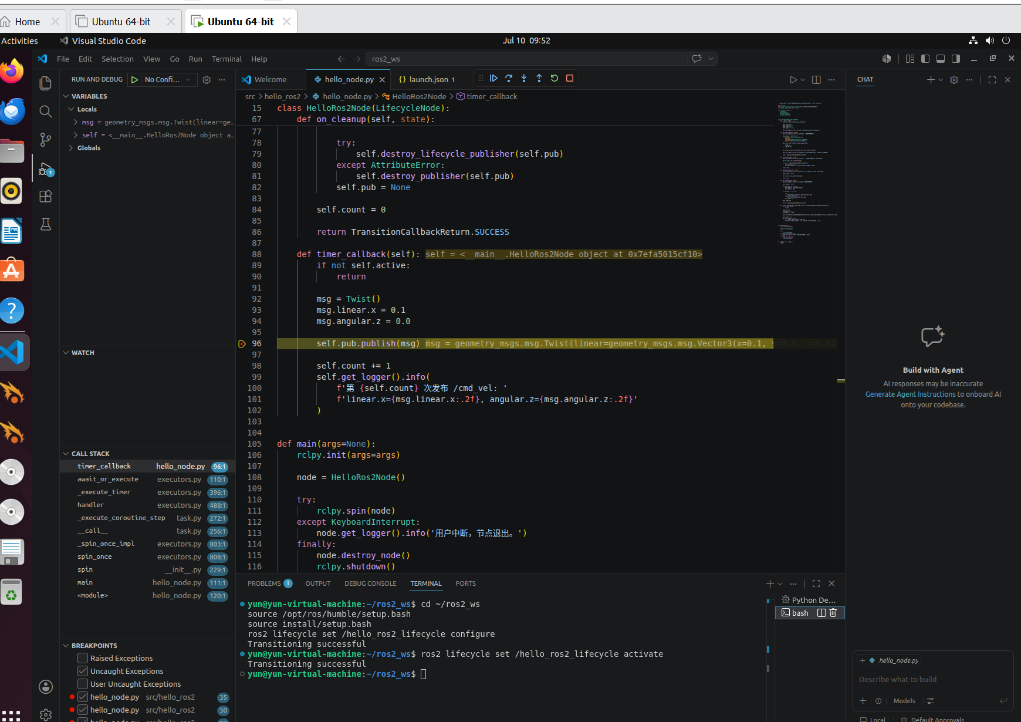1021x722 pixels.
Task: Click the debug Step Over icon
Action: [x=509, y=78]
